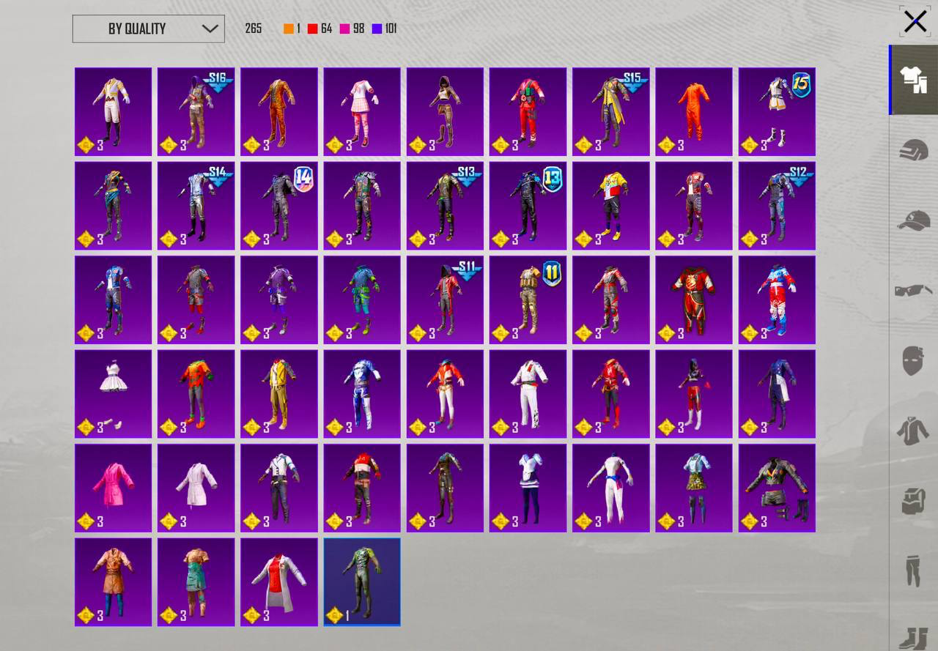Filter by the red quality swatch
The width and height of the screenshot is (938, 651).
pos(312,29)
